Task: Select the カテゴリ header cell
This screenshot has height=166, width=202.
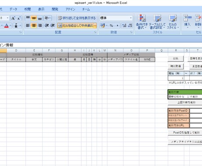Action: 49,59
